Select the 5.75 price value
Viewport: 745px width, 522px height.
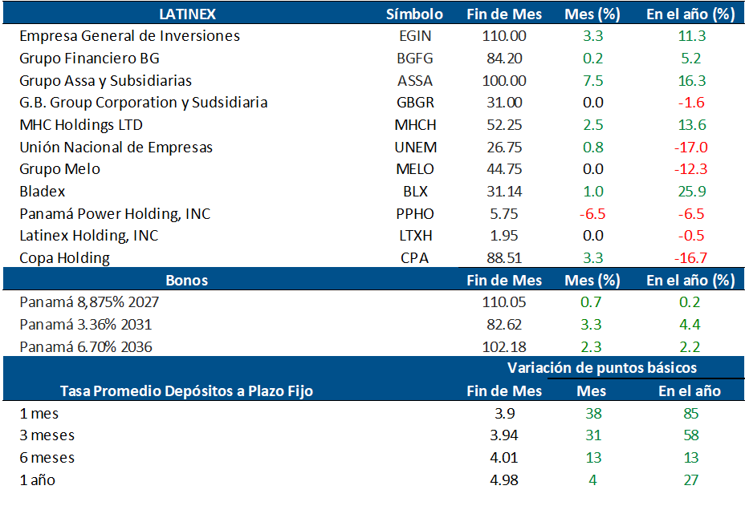504,213
